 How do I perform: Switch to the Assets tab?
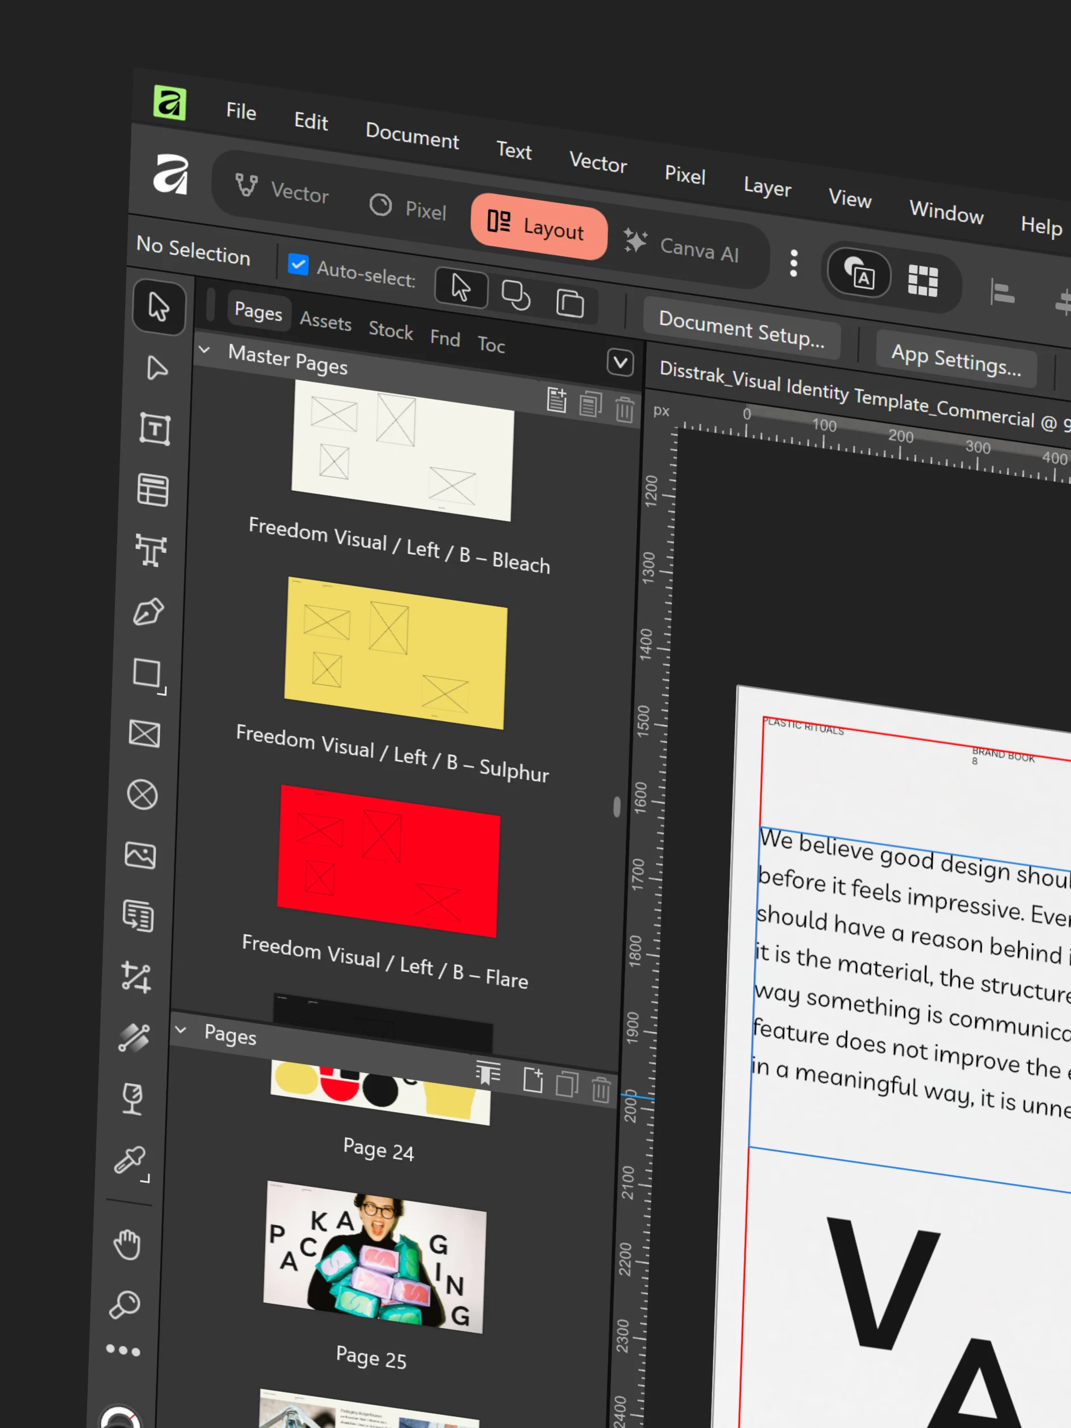325,321
